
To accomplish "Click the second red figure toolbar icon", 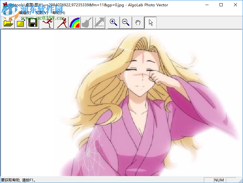I will pos(62,23).
